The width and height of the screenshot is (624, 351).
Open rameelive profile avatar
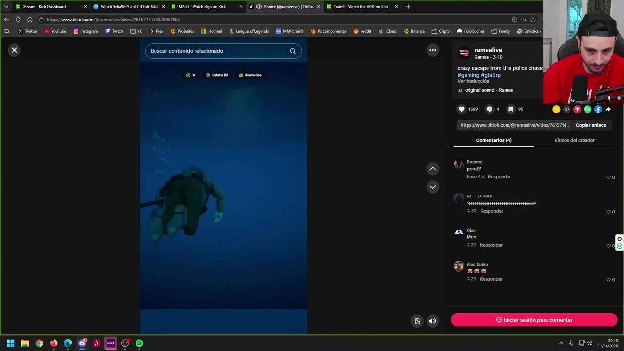click(464, 53)
